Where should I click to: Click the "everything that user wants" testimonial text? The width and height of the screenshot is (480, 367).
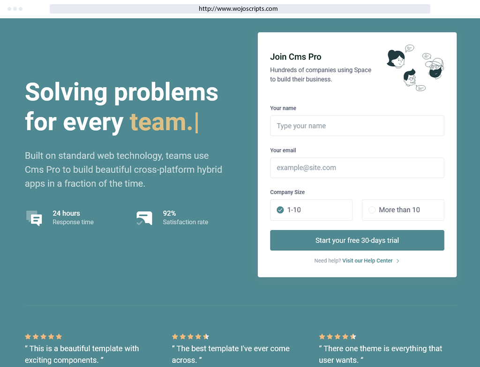click(380, 354)
